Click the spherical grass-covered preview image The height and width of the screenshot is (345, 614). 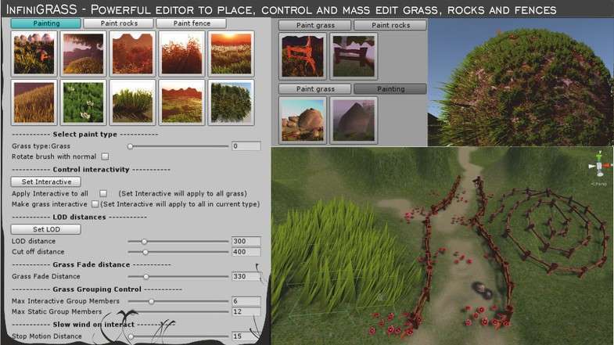click(x=521, y=82)
